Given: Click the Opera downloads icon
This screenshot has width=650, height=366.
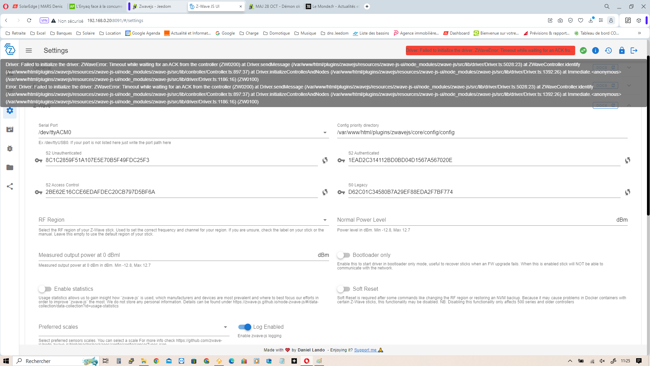Looking at the screenshot, I should tap(591, 20).
